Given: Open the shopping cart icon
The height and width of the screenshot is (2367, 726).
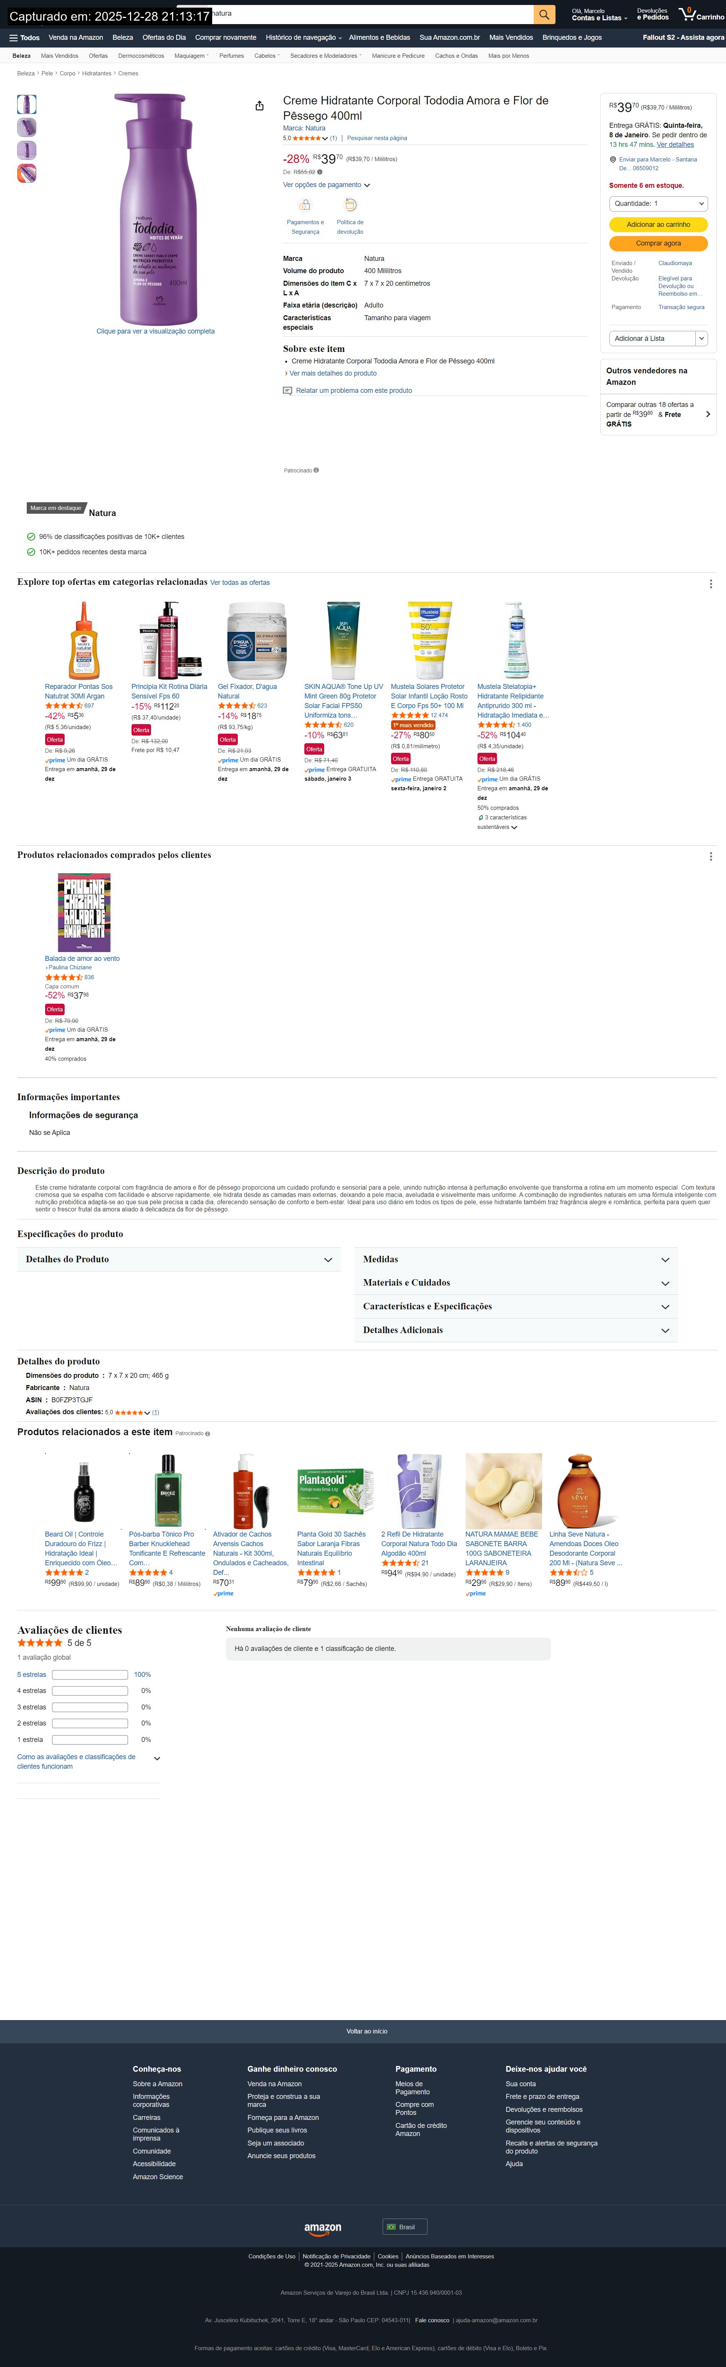Looking at the screenshot, I should pos(687,14).
